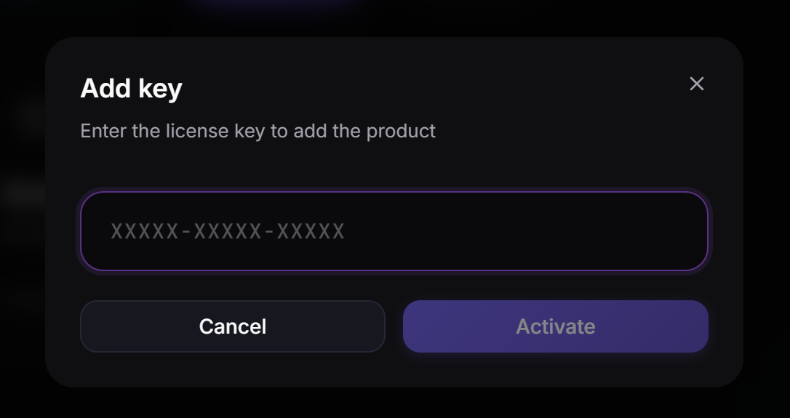The width and height of the screenshot is (790, 418).
Task: Focus the XXXXX-XXXXX-XXXXX text box
Action: [x=394, y=231]
